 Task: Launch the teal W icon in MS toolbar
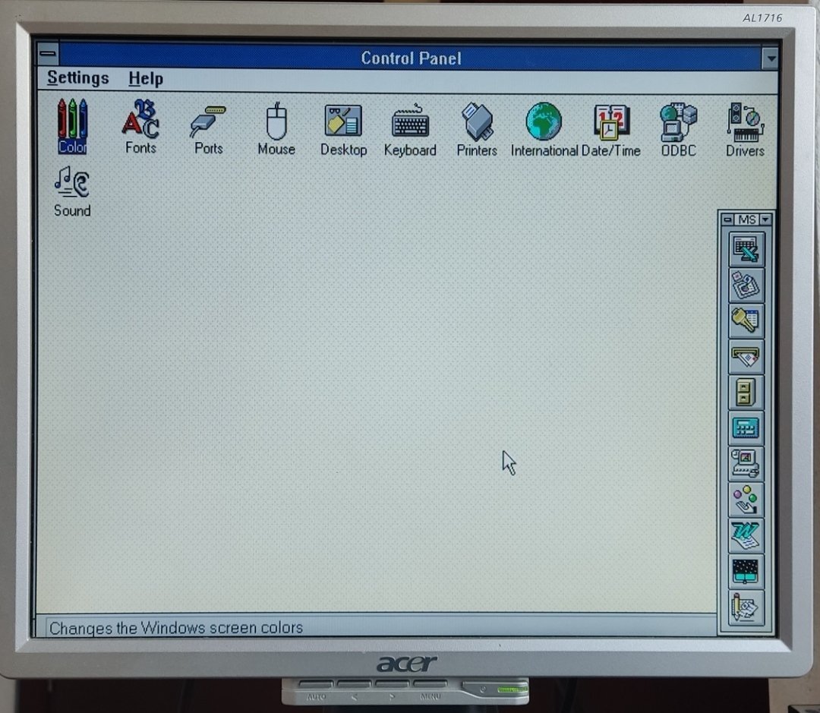tap(746, 535)
